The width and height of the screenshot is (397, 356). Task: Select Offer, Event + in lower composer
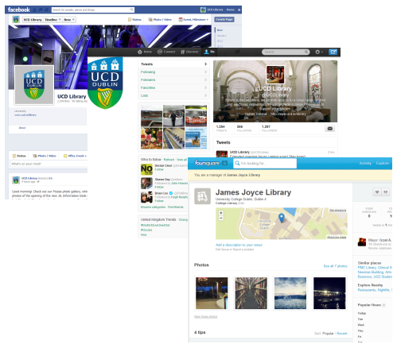[76, 156]
